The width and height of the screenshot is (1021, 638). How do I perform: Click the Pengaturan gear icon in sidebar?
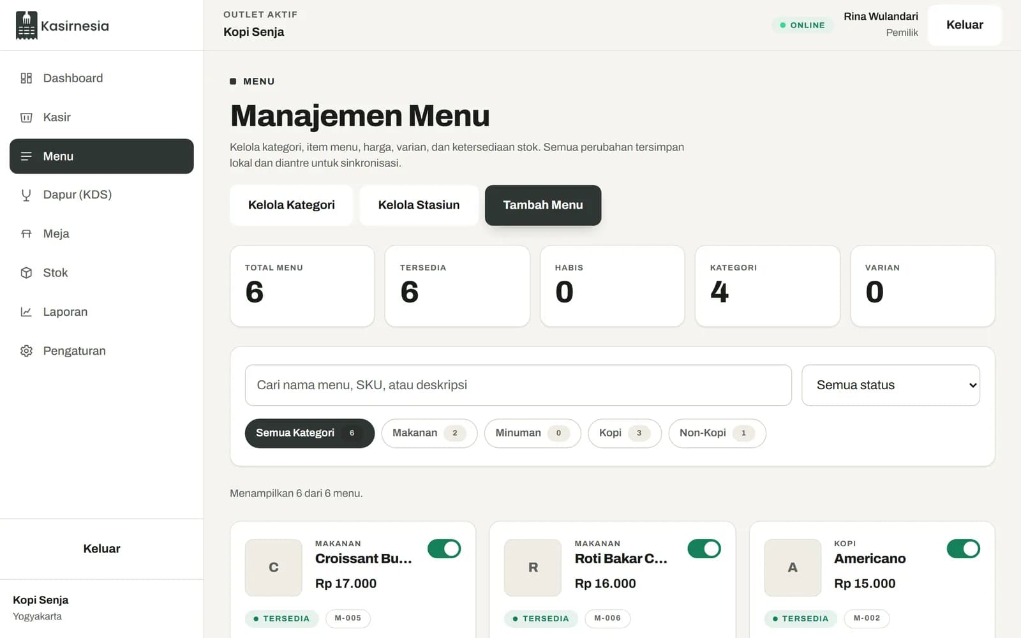tap(26, 351)
